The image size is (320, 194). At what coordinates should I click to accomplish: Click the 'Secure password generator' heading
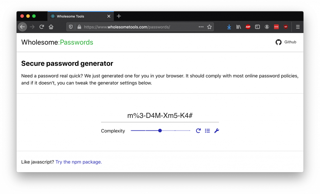coord(67,63)
